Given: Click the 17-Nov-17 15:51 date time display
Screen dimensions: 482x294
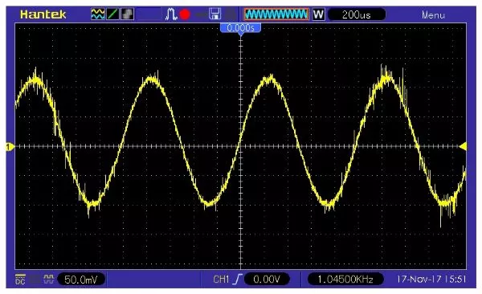Looking at the screenshot, I should (431, 280).
